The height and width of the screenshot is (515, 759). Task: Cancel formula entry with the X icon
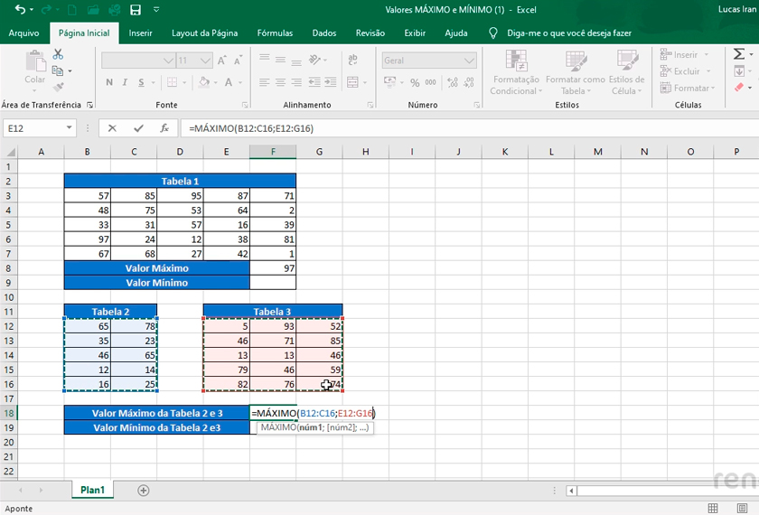(x=113, y=128)
